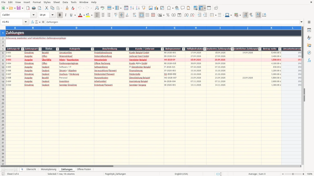
Task: Apply the red font color
Action: tap(80, 15)
